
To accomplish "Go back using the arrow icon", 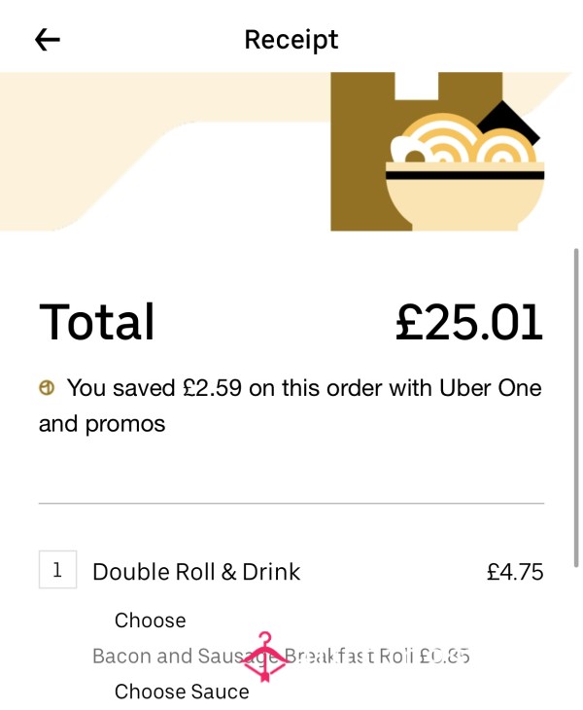I will point(48,40).
